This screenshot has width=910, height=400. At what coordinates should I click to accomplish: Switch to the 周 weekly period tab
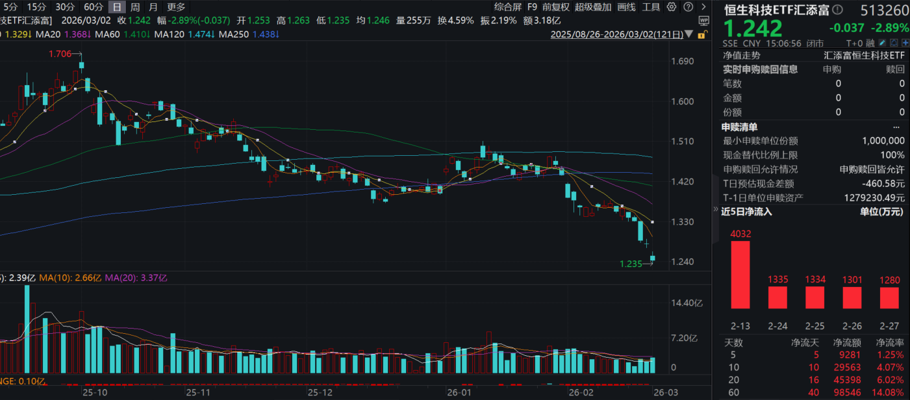(134, 7)
